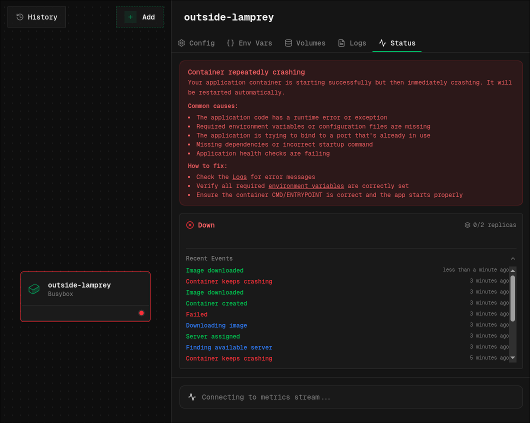Click scrollbar down arrow in events list
This screenshot has height=423, width=530.
point(512,357)
